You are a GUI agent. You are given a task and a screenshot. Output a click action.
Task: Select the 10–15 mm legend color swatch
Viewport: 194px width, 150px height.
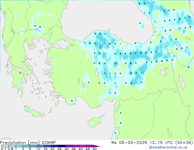point(40,146)
